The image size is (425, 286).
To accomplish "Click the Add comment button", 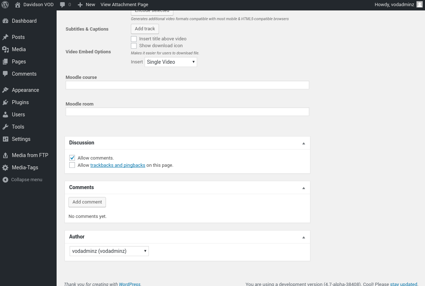I will (87, 202).
